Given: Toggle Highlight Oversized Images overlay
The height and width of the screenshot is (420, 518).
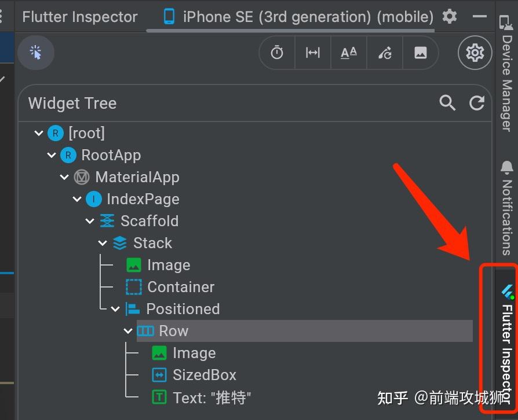Looking at the screenshot, I should pyautogui.click(x=421, y=53).
